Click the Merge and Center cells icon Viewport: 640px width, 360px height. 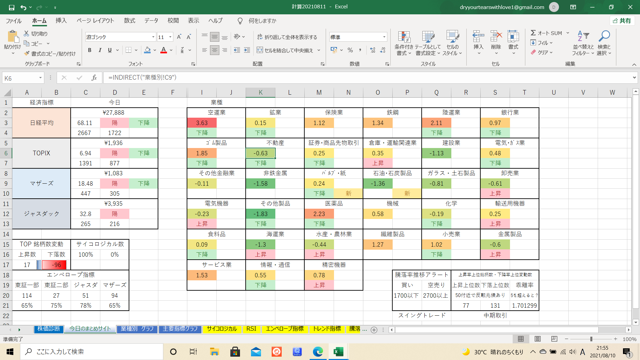[x=260, y=50]
